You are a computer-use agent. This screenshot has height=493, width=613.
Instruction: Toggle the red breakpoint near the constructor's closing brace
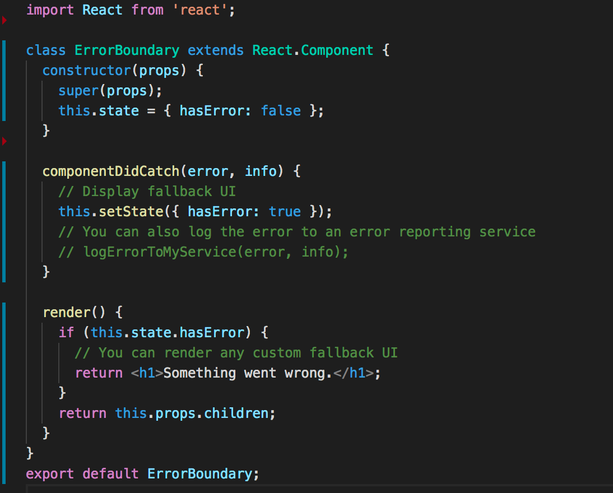coord(4,142)
